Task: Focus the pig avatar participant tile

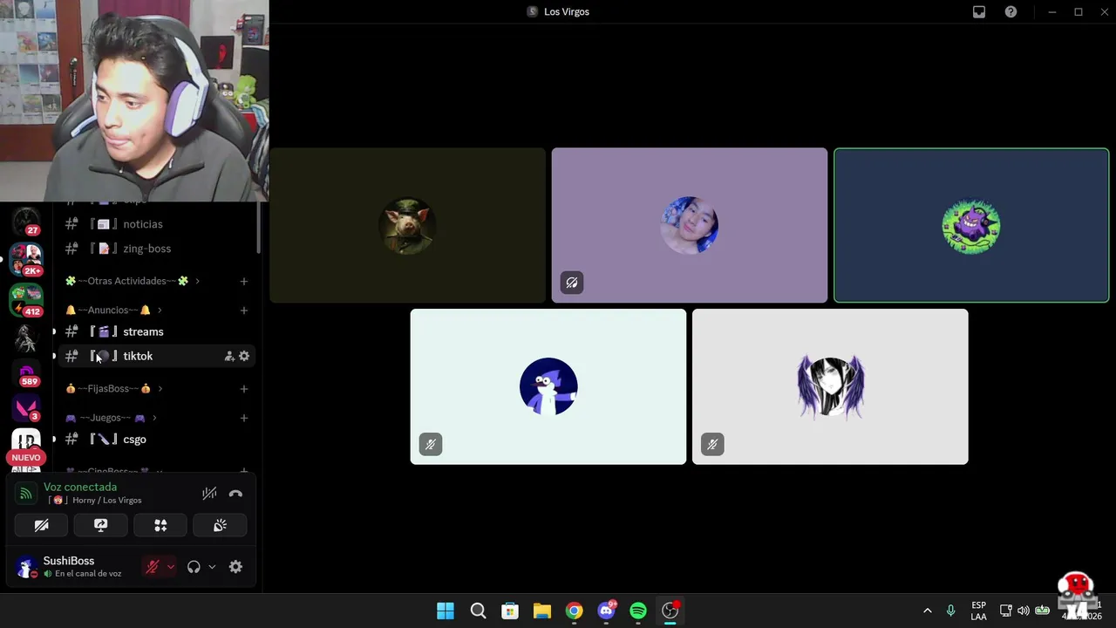Action: coord(407,226)
